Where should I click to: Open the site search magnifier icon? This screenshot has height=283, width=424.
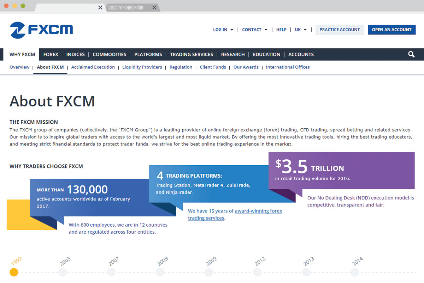411,54
